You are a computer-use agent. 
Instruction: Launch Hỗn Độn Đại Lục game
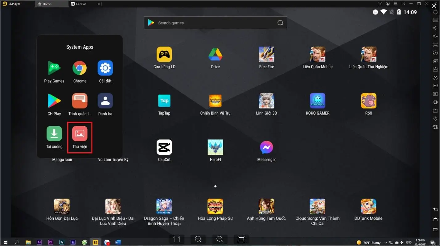click(62, 210)
